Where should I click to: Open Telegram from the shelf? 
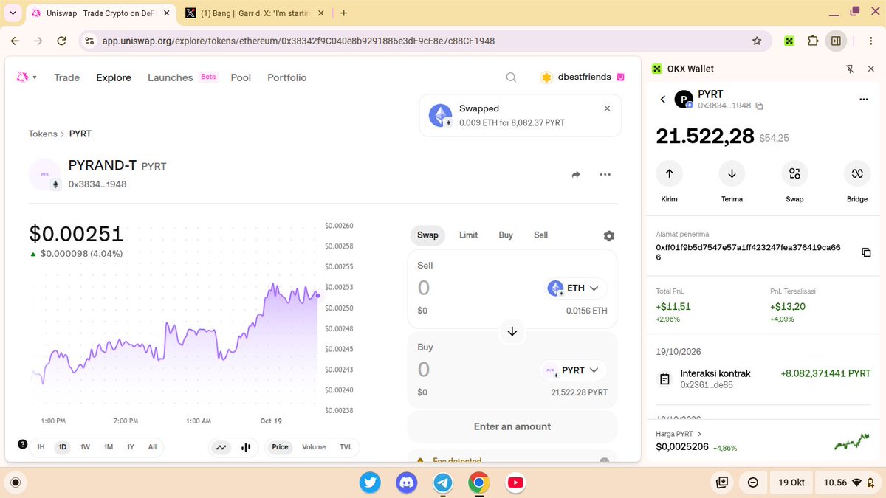[443, 483]
